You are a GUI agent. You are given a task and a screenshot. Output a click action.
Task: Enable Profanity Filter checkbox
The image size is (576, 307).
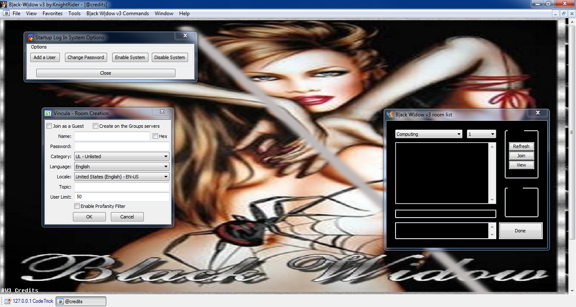click(x=77, y=206)
